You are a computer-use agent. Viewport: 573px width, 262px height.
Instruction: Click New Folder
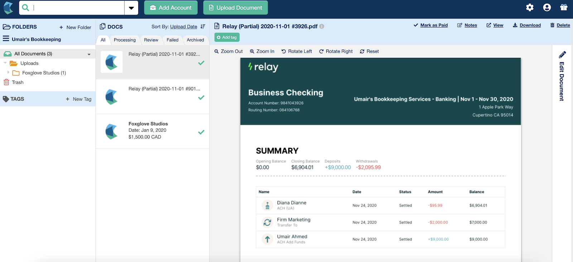[75, 27]
